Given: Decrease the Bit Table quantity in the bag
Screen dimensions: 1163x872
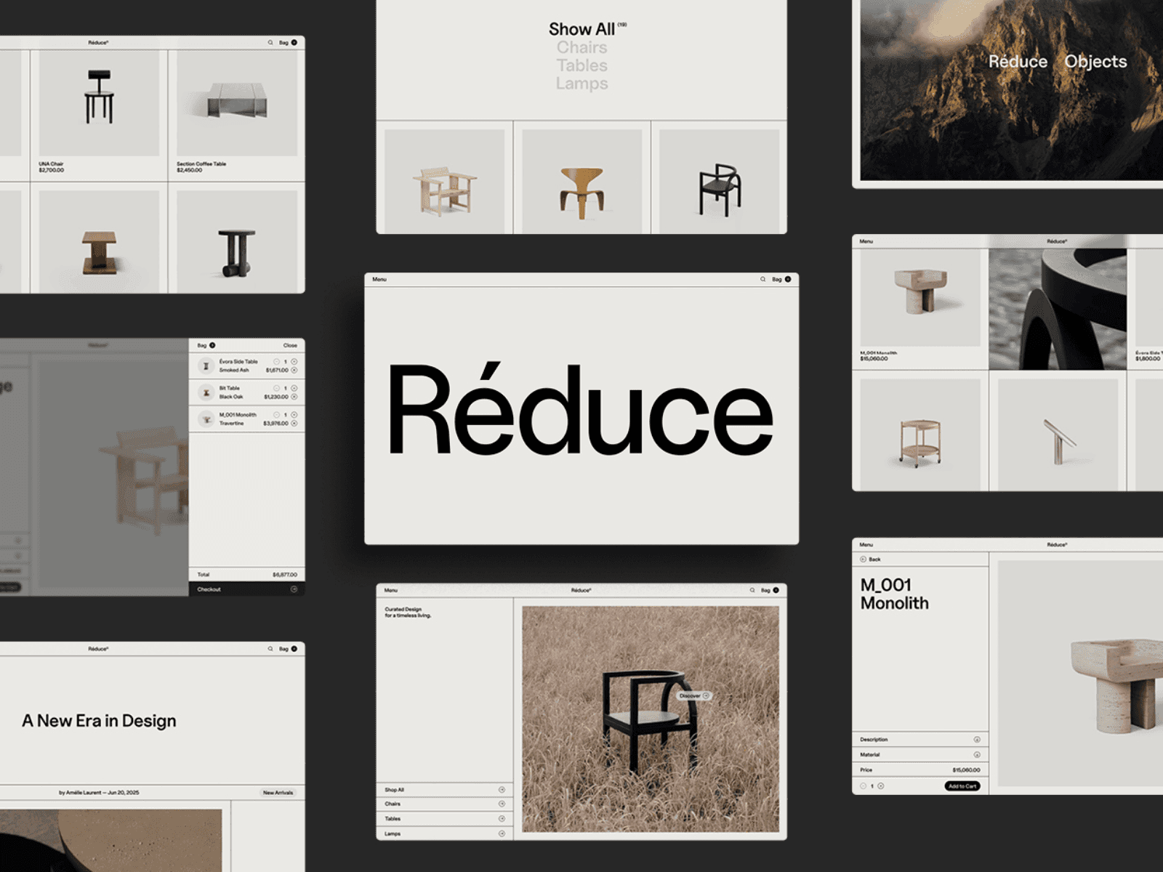Looking at the screenshot, I should [276, 388].
